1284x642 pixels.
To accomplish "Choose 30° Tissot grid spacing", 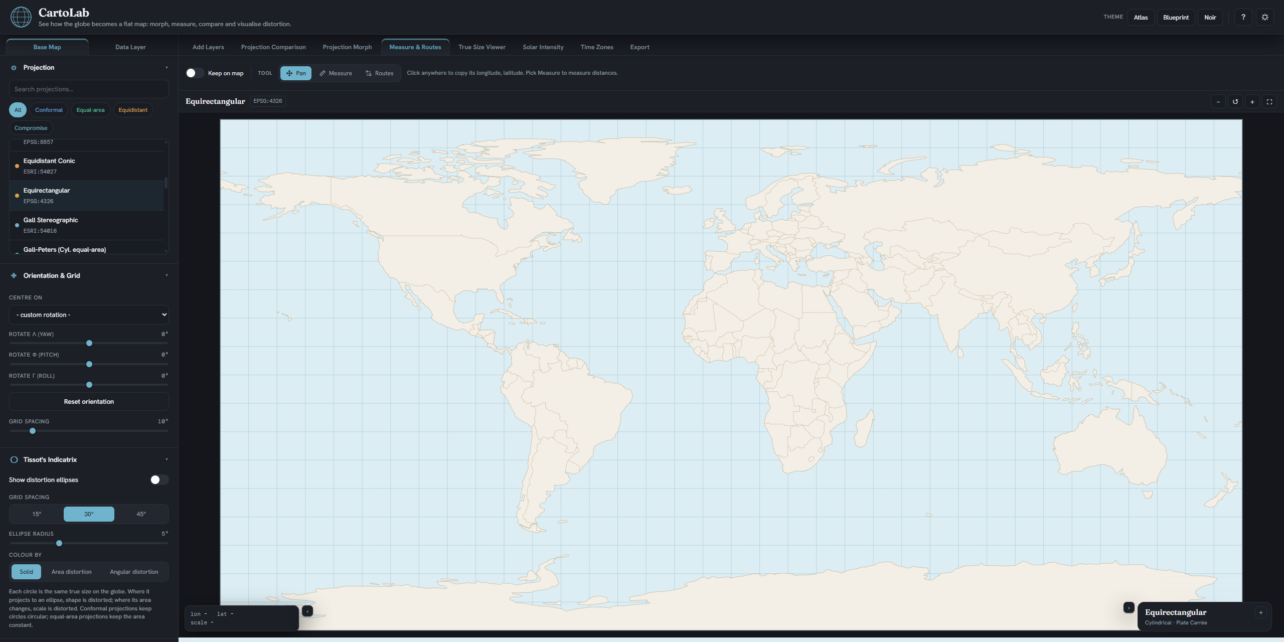I will (x=89, y=514).
